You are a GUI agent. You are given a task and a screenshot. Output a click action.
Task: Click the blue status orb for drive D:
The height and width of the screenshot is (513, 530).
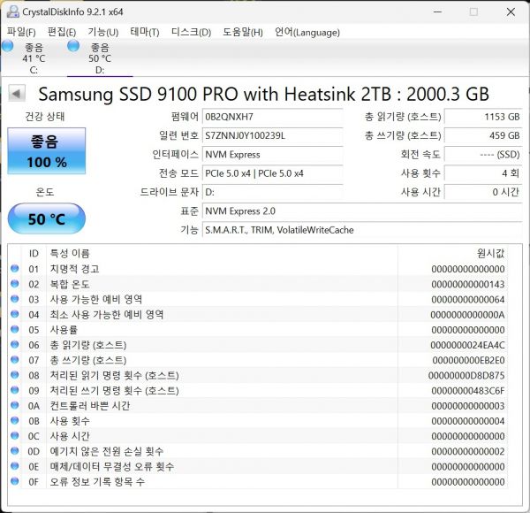tap(73, 46)
